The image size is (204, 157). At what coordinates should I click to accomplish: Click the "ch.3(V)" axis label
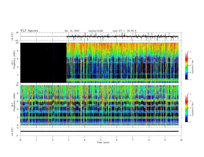[12, 132]
